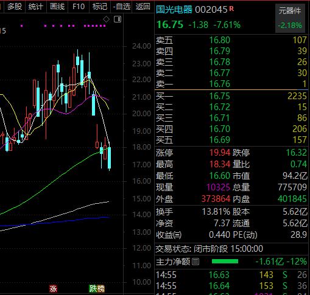Click the 标记 mark button
The width and height of the screenshot is (310, 295).
(x=100, y=7)
